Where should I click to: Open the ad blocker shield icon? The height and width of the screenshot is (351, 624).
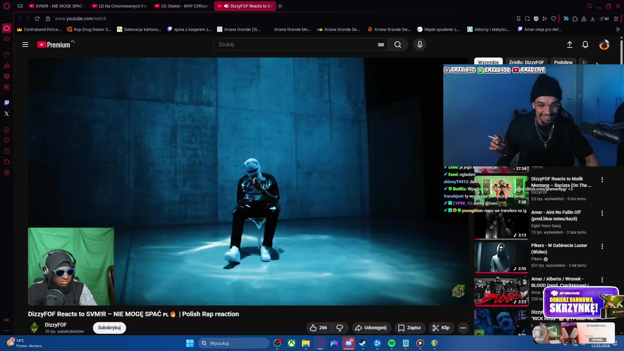(536, 19)
